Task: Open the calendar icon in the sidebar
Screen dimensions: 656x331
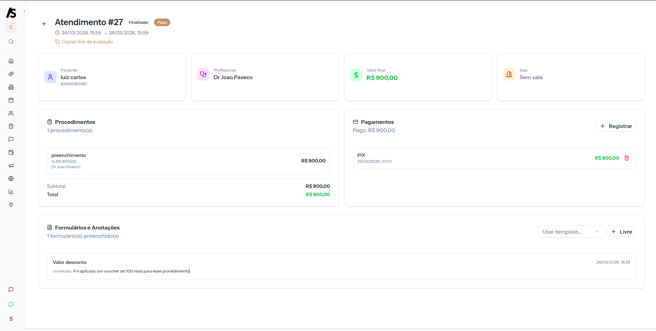Action: (11, 100)
